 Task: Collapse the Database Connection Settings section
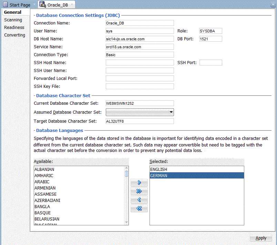pyautogui.click(x=34, y=16)
